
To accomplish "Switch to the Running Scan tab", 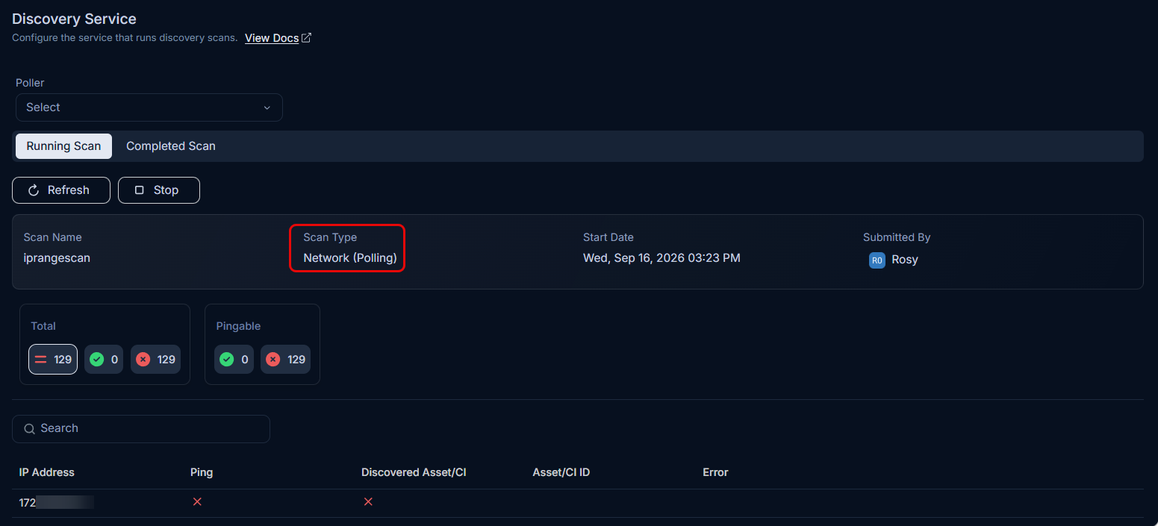I will coord(63,146).
